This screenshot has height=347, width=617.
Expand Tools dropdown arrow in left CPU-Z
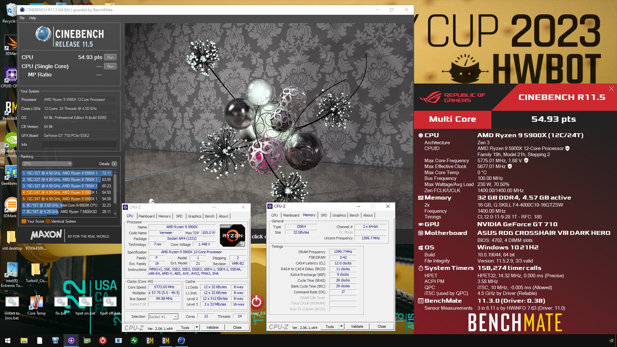click(x=197, y=327)
